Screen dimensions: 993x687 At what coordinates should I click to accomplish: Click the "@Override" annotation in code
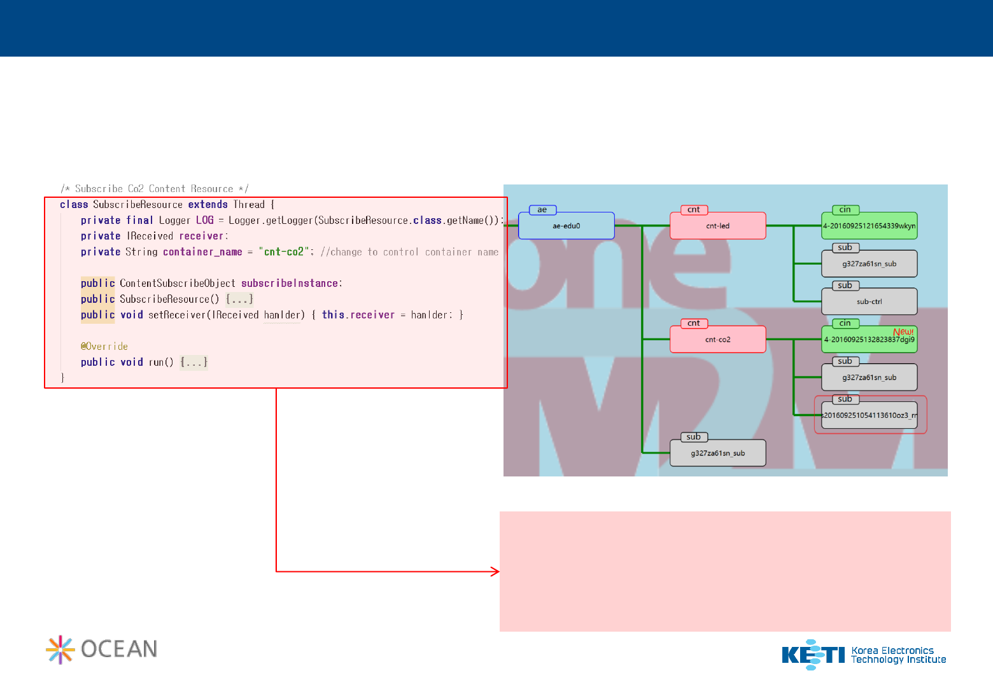[104, 347]
